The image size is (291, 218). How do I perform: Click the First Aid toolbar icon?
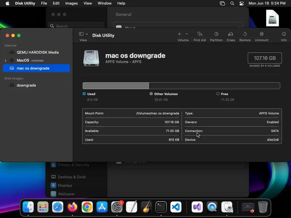coord(200,34)
